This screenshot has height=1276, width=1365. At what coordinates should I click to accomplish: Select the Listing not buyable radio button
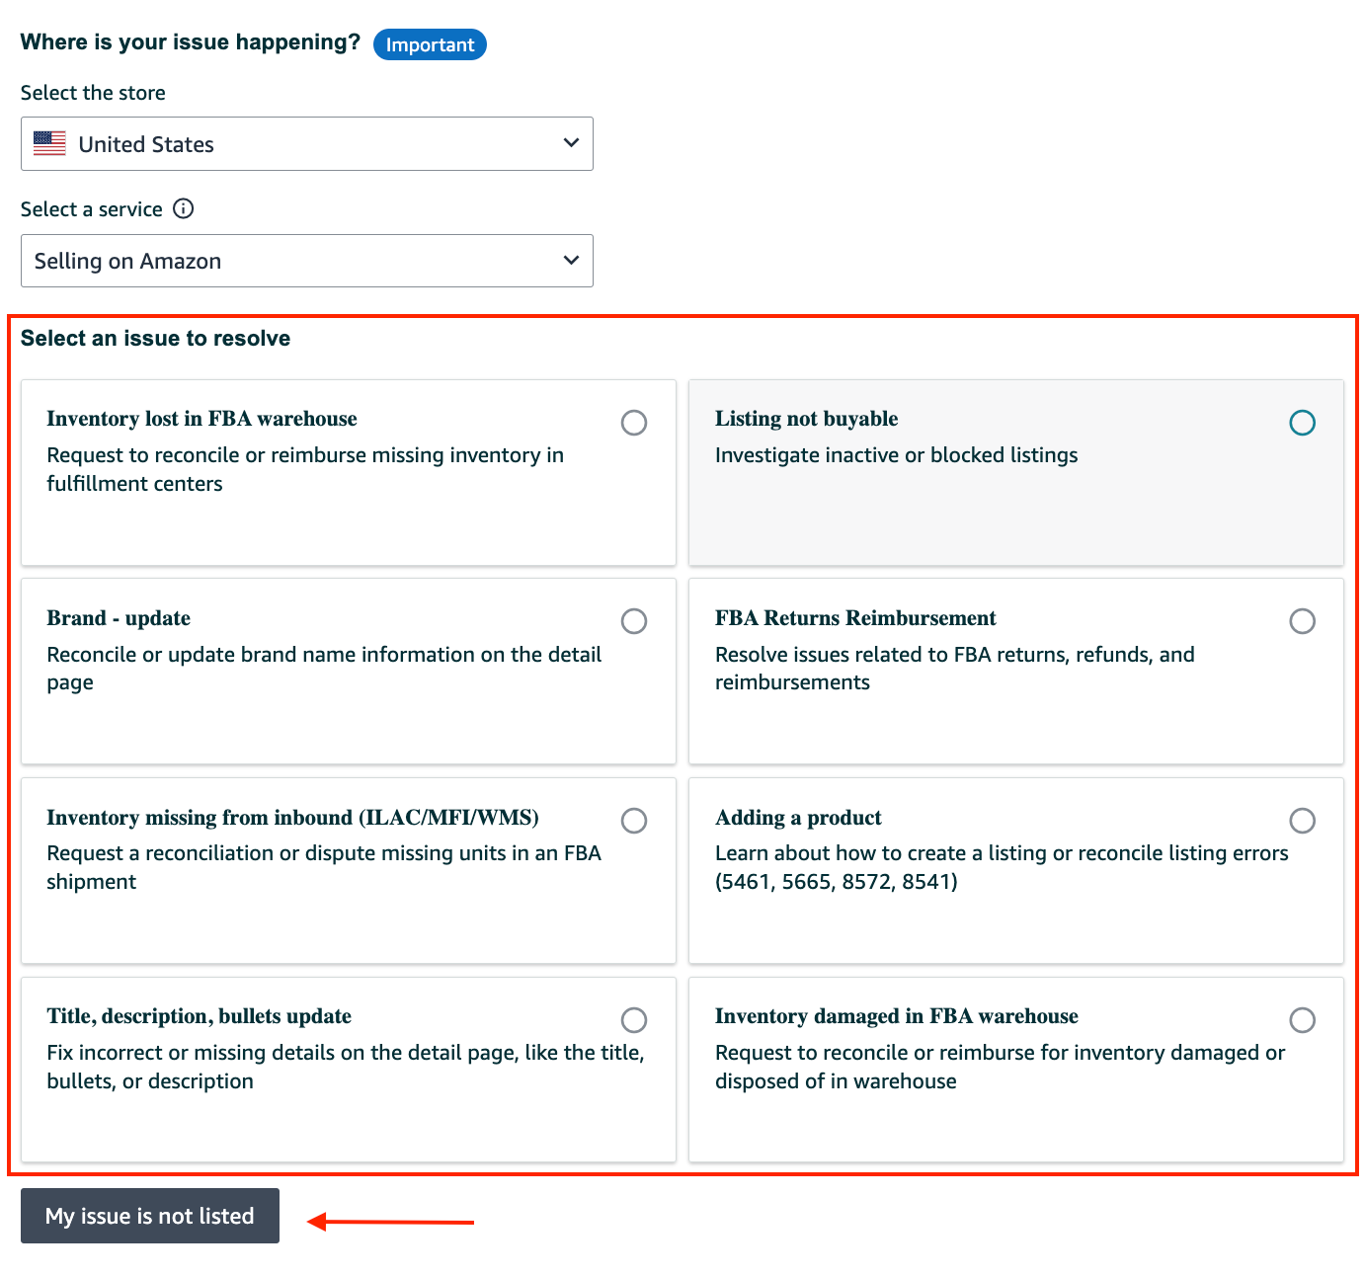point(1303,423)
